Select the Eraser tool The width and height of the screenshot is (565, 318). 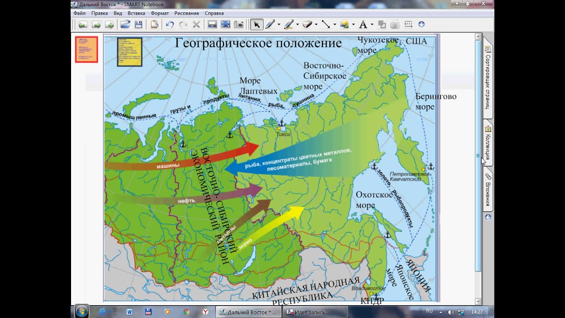coord(307,25)
